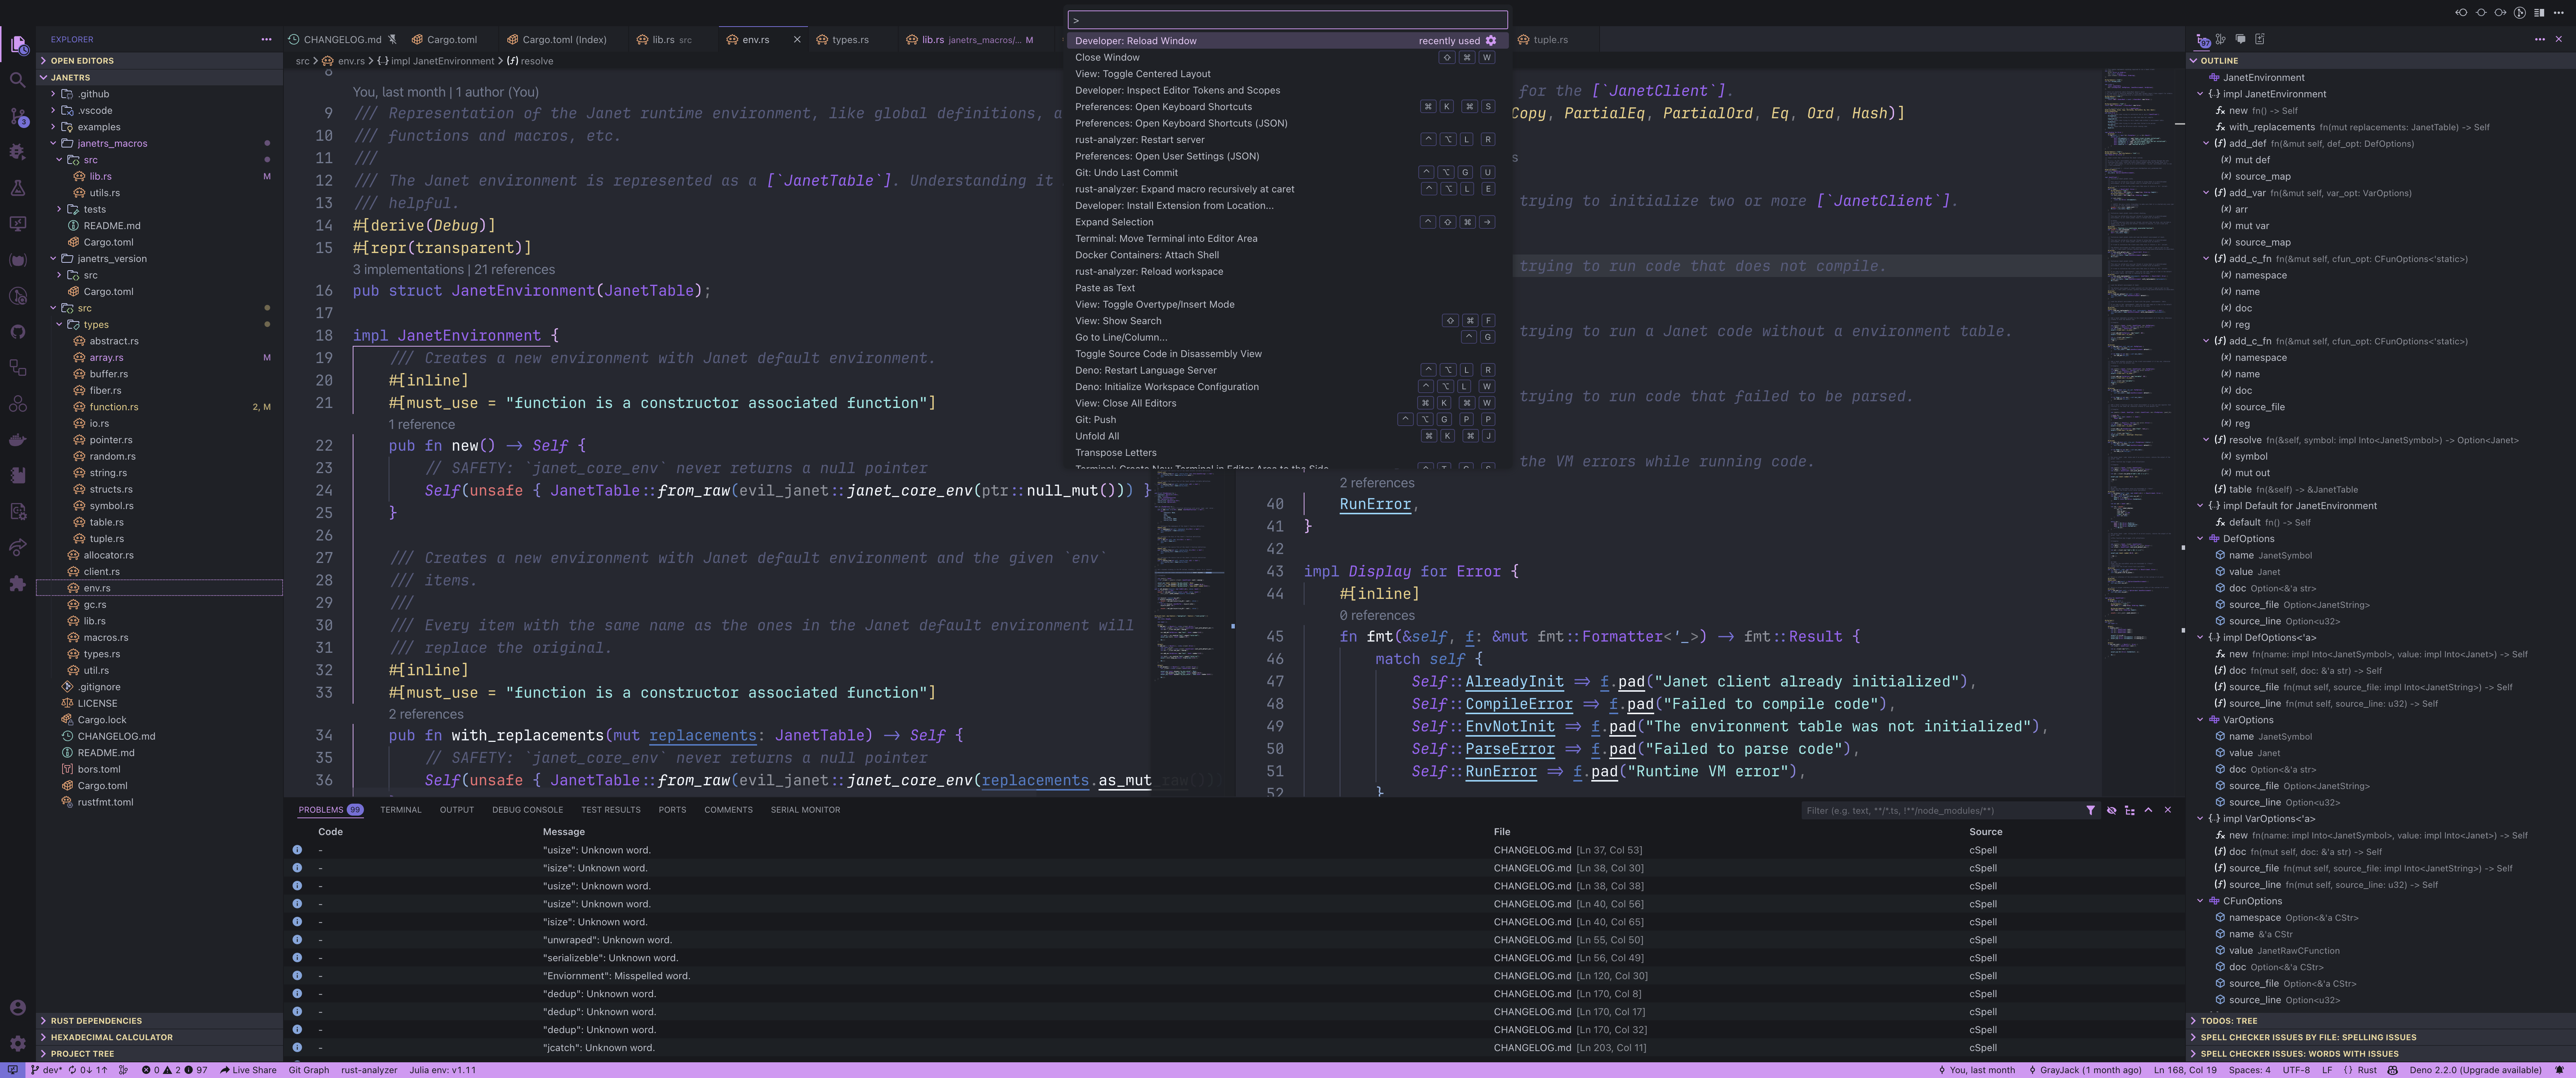This screenshot has width=2576, height=1078.
Task: Toggle Problems view as tree
Action: [x=2130, y=810]
